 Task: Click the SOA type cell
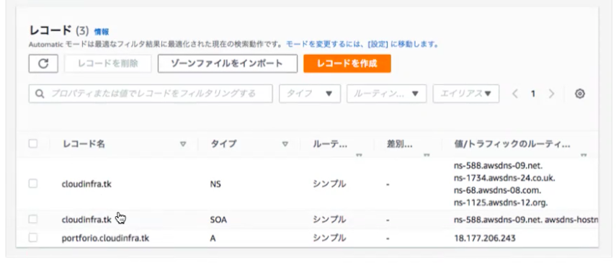(x=218, y=220)
